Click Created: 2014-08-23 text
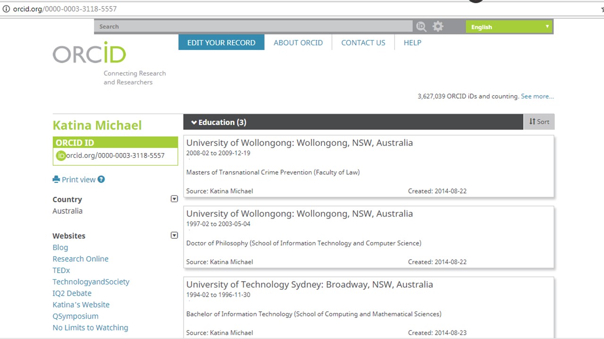This screenshot has width=604, height=339. click(x=437, y=333)
